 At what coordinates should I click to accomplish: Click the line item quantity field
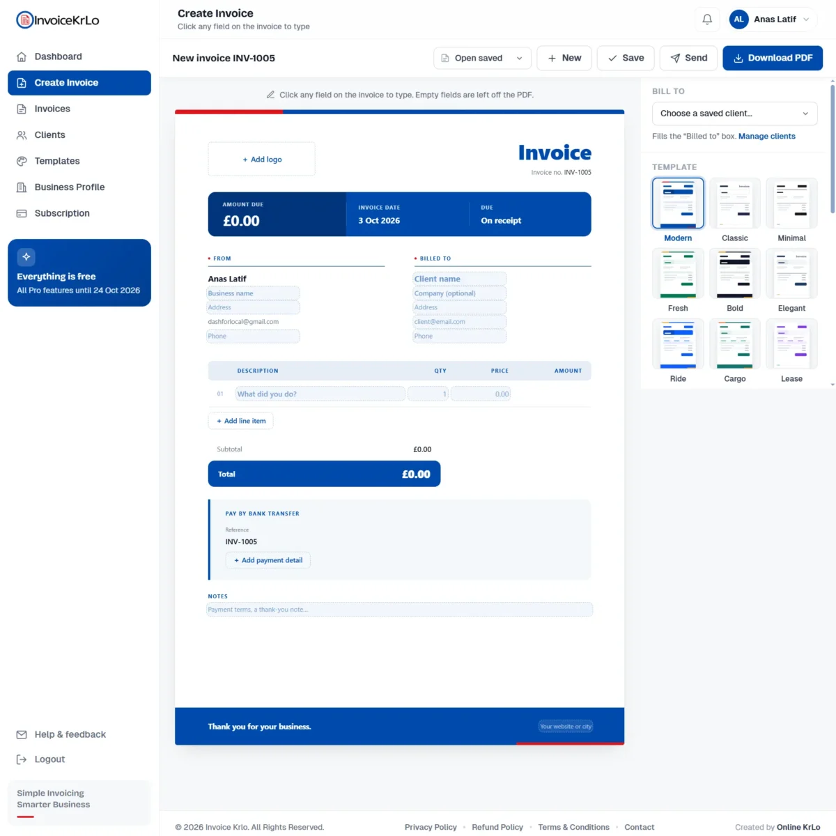428,394
